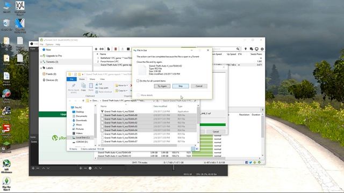Click the Twitter icon in uTorrent status bar
Image resolution: width=344 pixels, height=193 pixels.
click(250, 162)
